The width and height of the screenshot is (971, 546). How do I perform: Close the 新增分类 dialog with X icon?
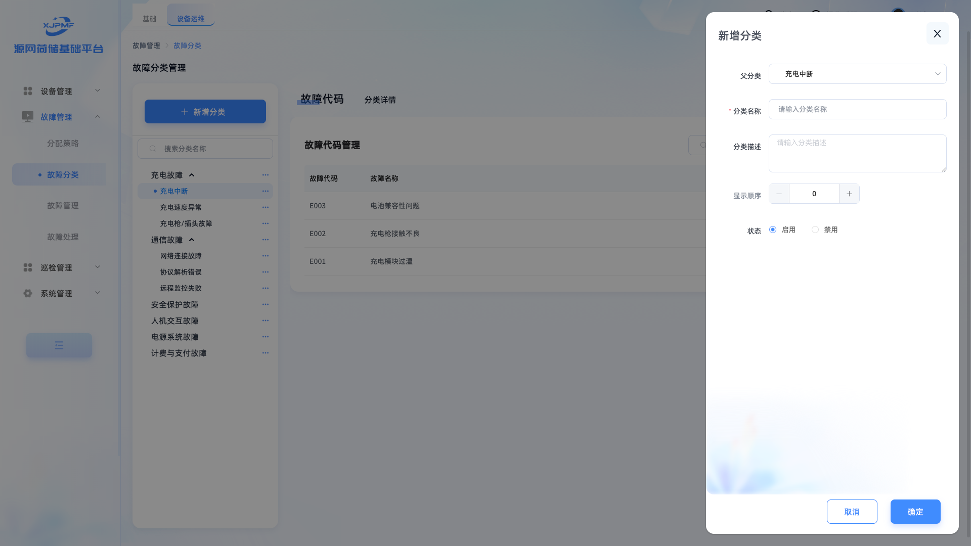point(937,33)
